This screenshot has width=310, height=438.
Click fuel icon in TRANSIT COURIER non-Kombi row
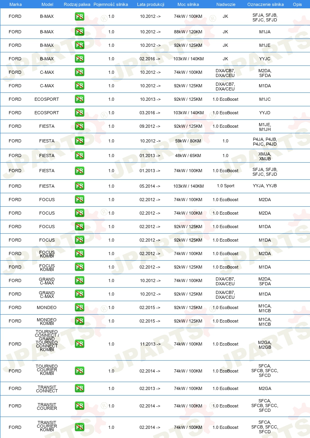point(80,406)
